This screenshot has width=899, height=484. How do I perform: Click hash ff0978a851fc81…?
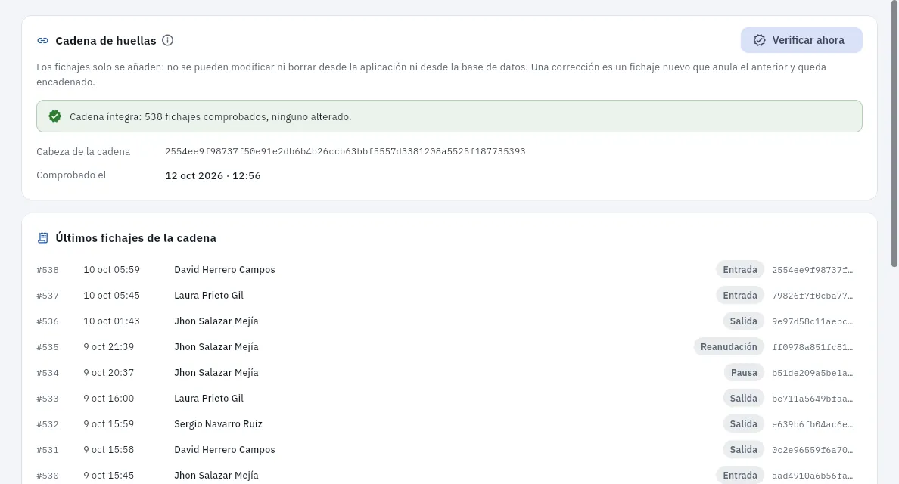tap(812, 347)
